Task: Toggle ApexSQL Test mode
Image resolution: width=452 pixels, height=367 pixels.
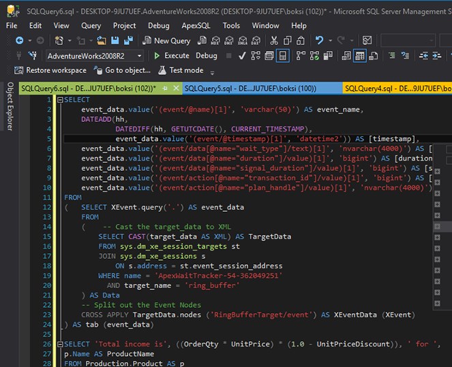Action: (x=181, y=70)
